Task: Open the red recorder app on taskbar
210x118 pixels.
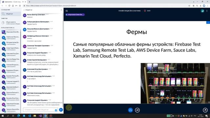Action: [51, 116]
